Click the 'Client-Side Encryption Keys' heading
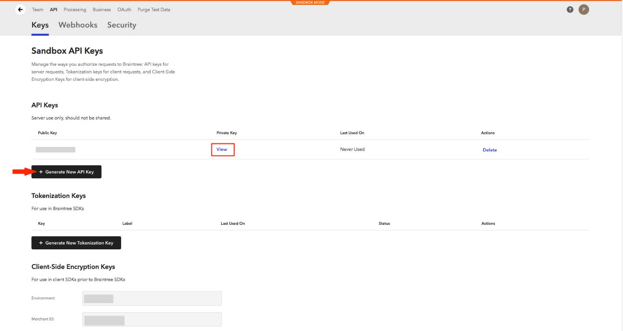 pyautogui.click(x=73, y=267)
